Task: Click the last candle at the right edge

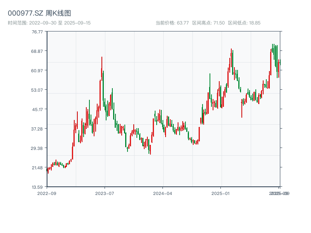Action: [x=280, y=62]
